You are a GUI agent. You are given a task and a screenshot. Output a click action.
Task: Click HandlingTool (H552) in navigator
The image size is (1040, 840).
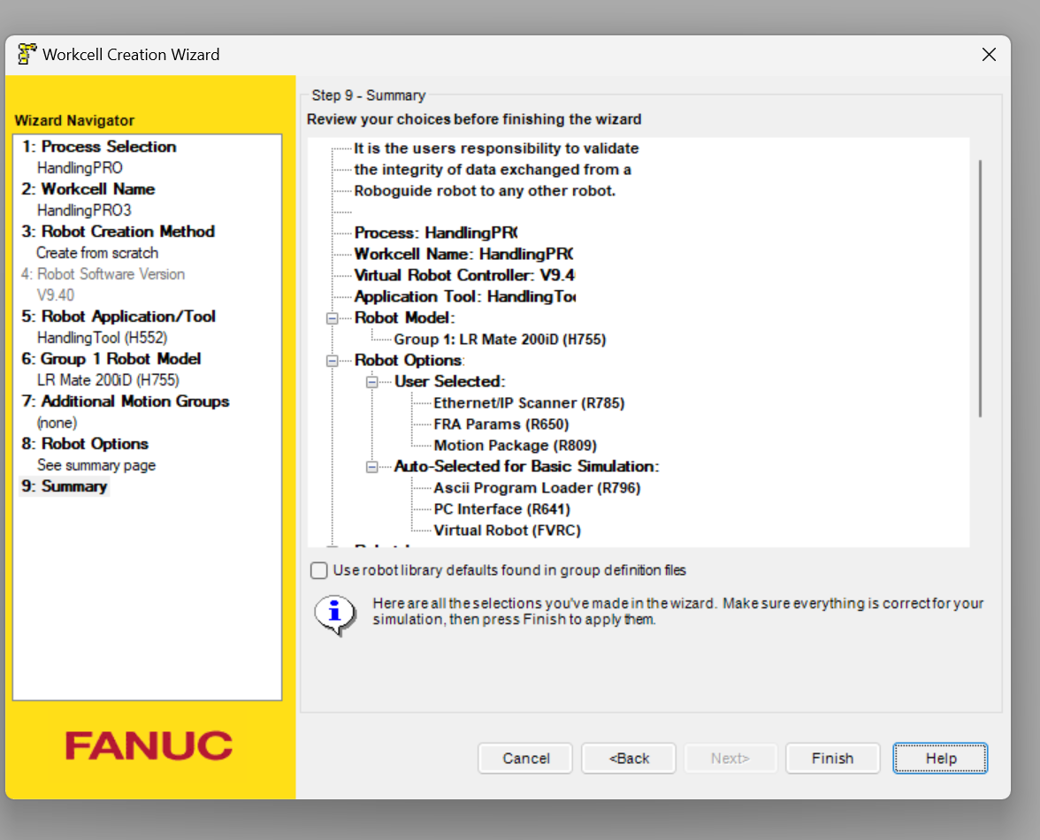coord(103,338)
